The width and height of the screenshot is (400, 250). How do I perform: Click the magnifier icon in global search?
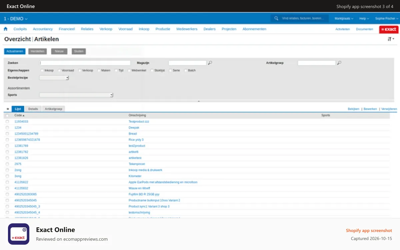coord(276,18)
